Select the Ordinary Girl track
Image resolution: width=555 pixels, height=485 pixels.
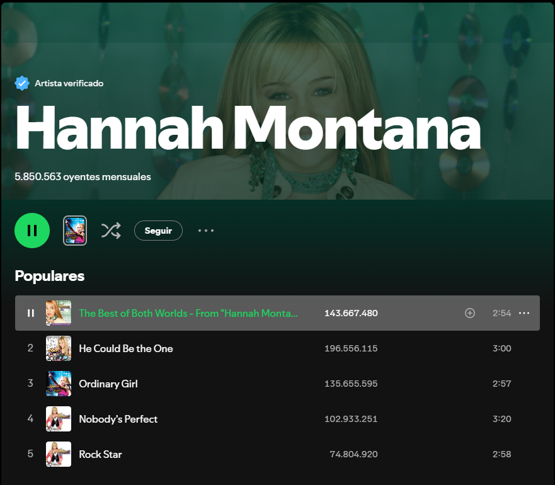pyautogui.click(x=108, y=384)
